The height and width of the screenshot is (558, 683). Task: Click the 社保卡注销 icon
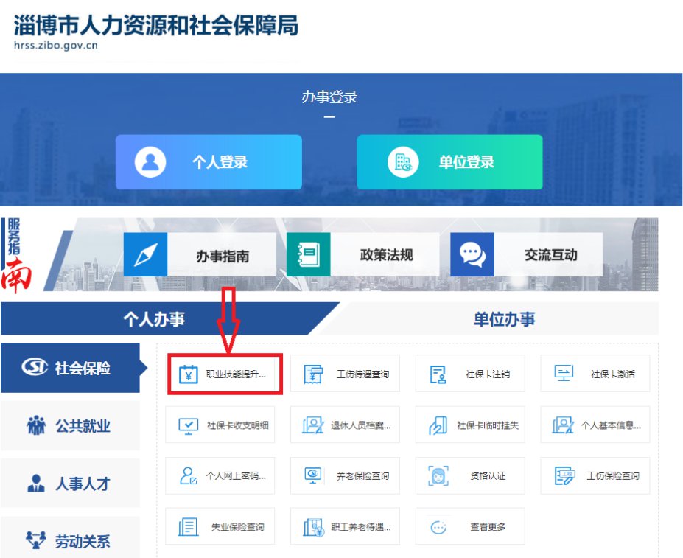438,374
